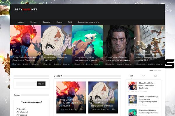Image resolution: width=175 pixels, height=116 pixels.
Task: Open the Новости menu item
Action: click(20, 22)
